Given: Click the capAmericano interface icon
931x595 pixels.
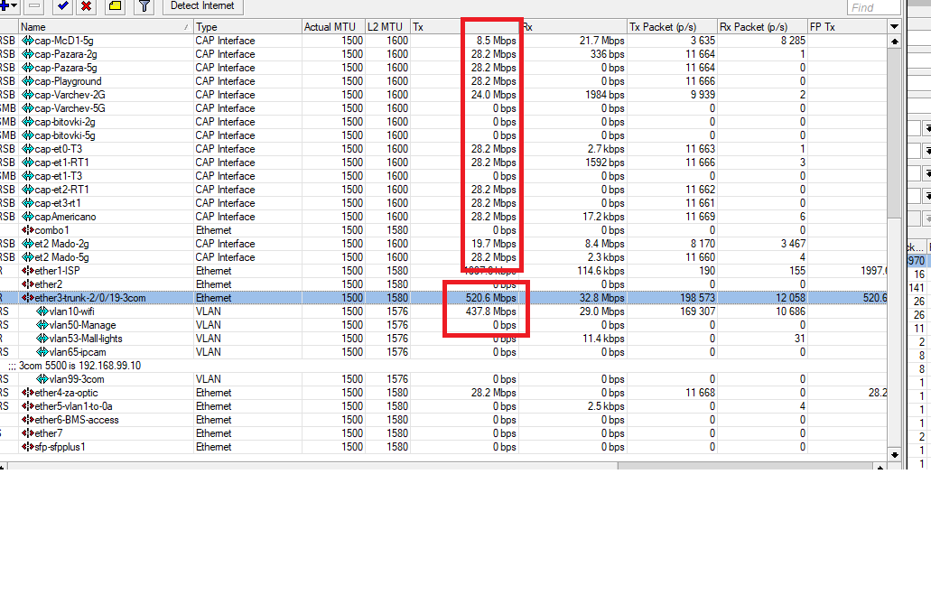Looking at the screenshot, I should (x=27, y=217).
